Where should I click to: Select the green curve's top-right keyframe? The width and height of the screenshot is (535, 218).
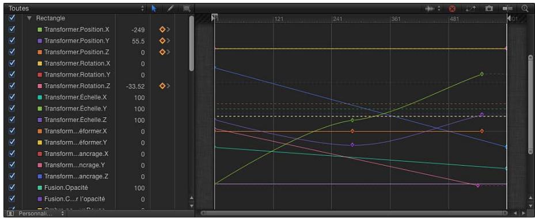(482, 74)
